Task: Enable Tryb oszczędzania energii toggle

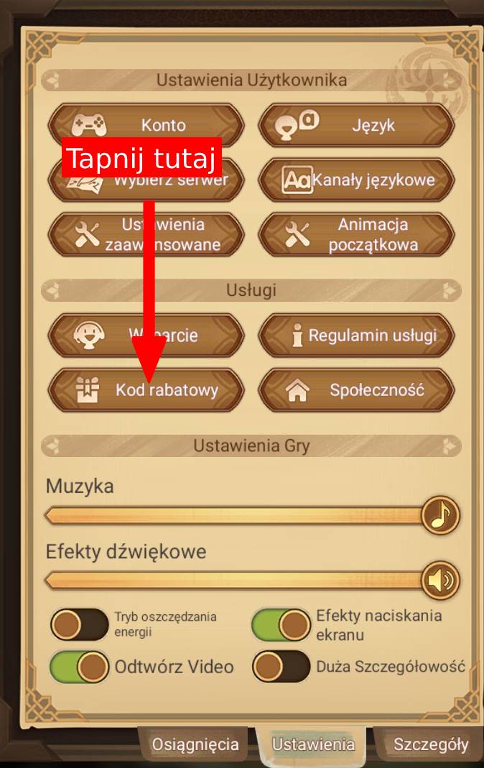Action: (x=79, y=624)
